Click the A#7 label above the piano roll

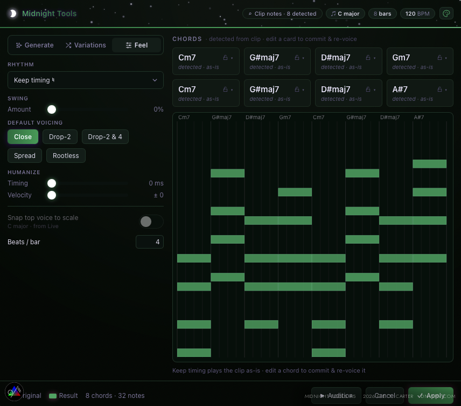[418, 117]
